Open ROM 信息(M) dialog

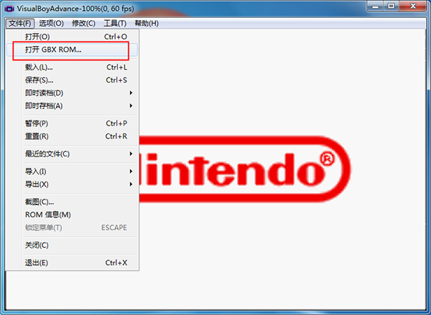pos(48,215)
